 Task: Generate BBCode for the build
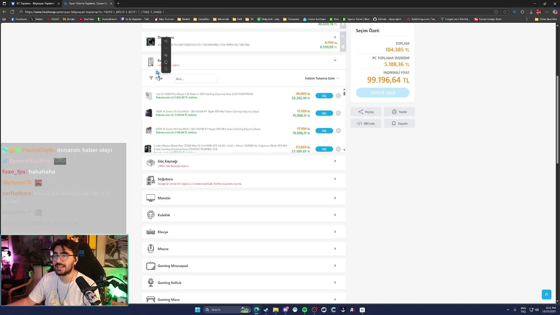[x=366, y=123]
